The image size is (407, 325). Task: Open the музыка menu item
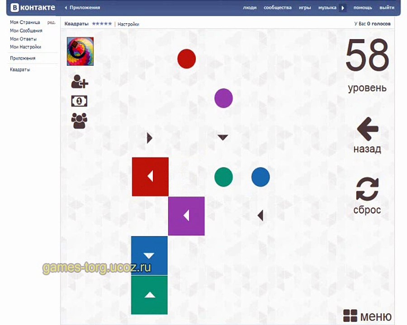point(327,8)
